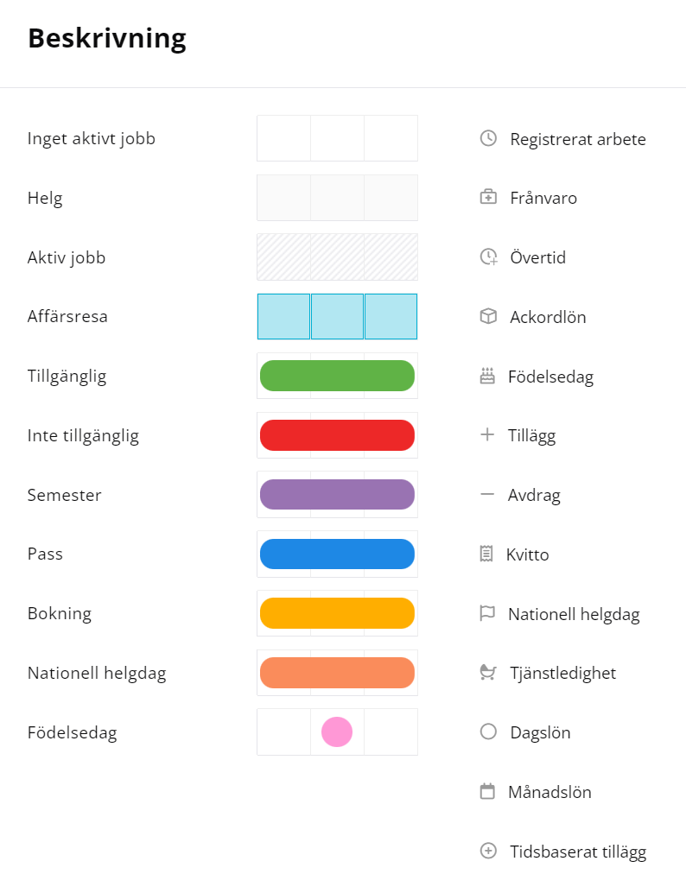
Task: Click the light blue Affärsresa cells
Action: [x=337, y=316]
